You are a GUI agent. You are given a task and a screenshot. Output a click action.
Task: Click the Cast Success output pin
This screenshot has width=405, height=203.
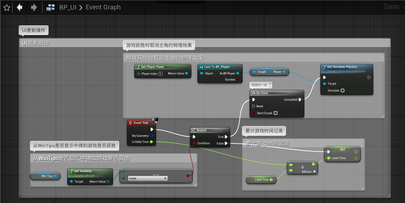238,79
